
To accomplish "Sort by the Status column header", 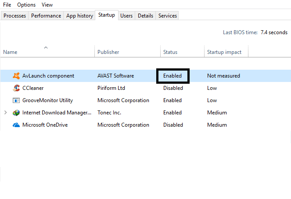I will pos(170,52).
